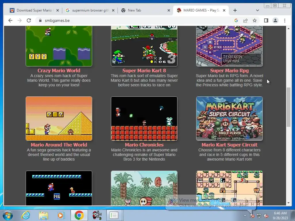The image size is (295, 221).
Task: Select the Chrome taskbar button
Action: [x=79, y=215]
